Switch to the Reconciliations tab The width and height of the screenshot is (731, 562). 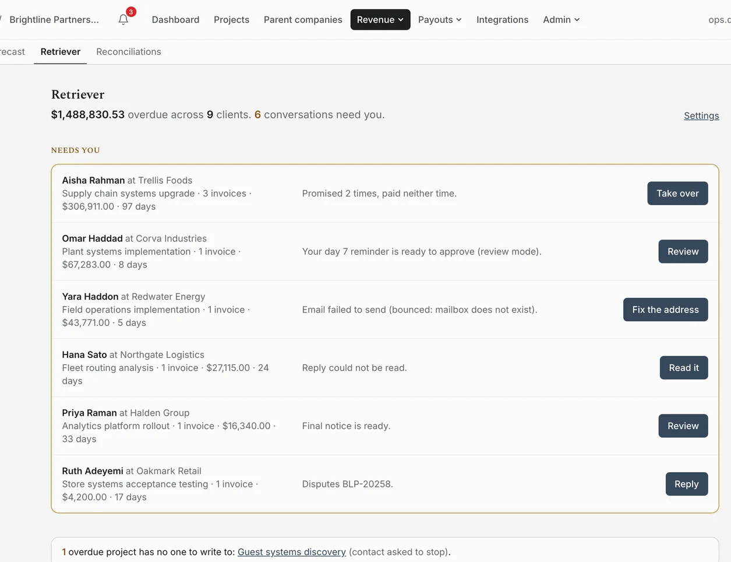point(129,51)
